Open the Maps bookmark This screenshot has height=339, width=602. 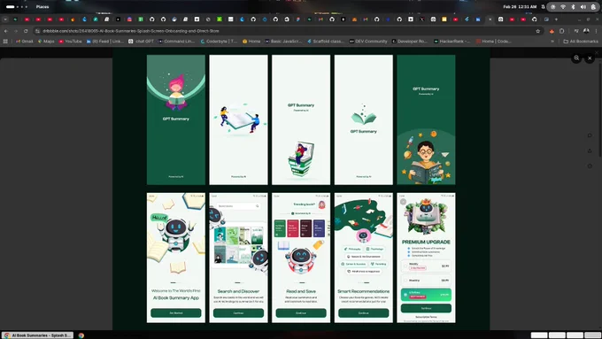pyautogui.click(x=46, y=41)
